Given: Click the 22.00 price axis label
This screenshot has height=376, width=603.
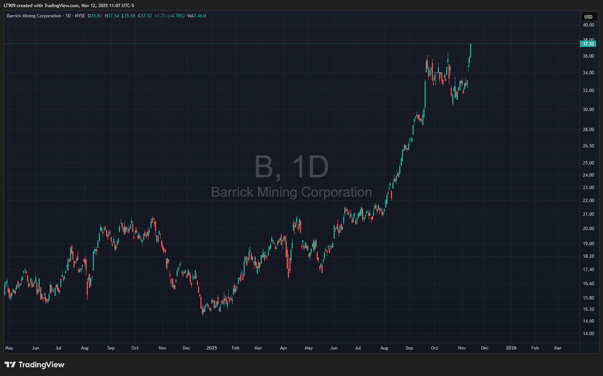Looking at the screenshot, I should (x=589, y=200).
